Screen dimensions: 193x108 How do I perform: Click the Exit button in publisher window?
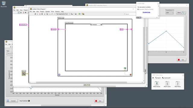(99, 101)
